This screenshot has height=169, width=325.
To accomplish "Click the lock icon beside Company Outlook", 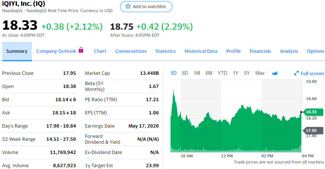I will point(81,50).
